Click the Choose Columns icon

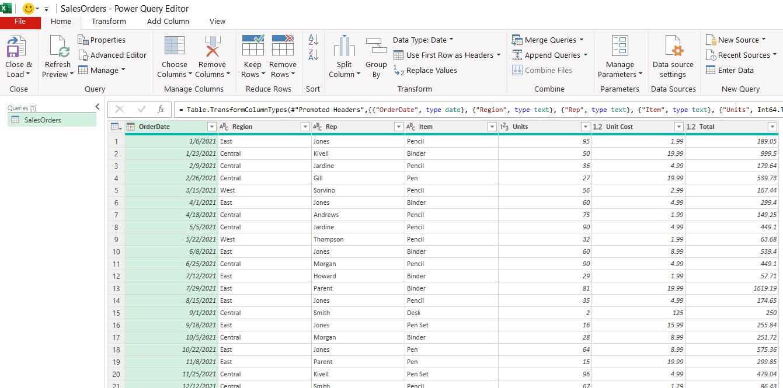click(x=175, y=47)
